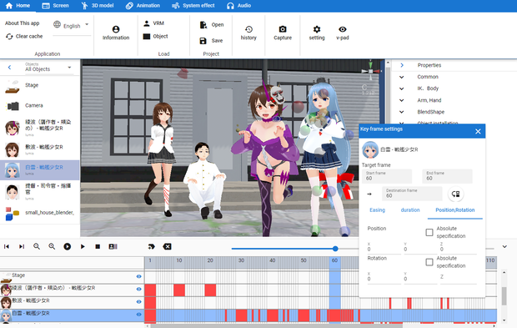Screen dimensions: 517x328
Task: Open a project file
Action: click(212, 25)
